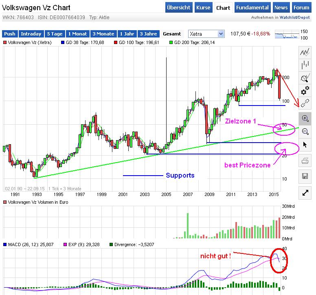The image size is (316, 295).
Task: Click the magenta EXP (9) legend swatch
Action: click(65, 244)
